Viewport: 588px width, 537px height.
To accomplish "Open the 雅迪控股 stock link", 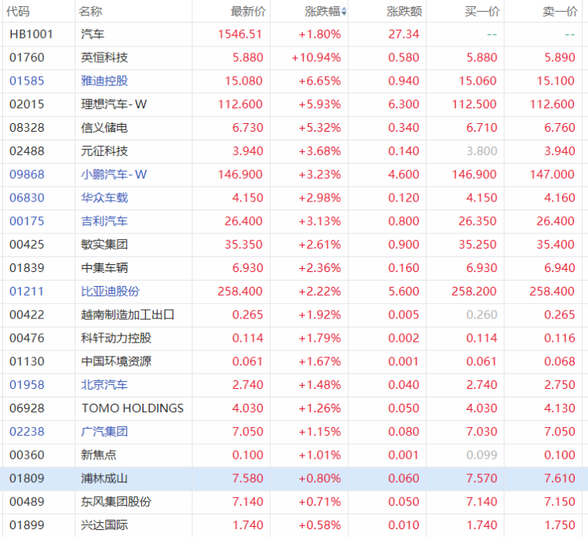I will point(104,81).
